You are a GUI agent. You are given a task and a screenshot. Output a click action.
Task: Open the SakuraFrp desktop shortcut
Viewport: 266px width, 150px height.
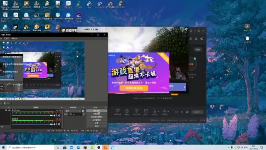5,5
